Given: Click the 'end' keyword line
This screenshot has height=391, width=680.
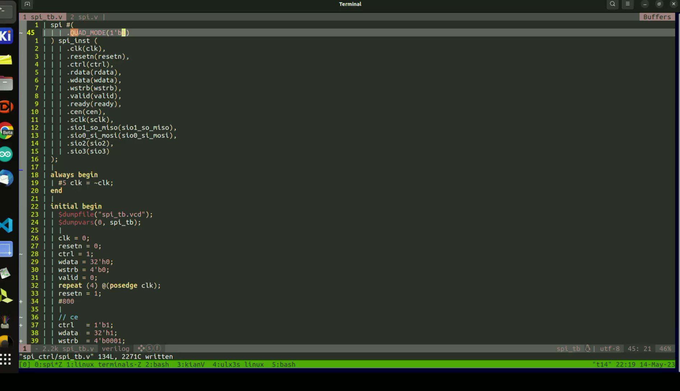Looking at the screenshot, I should pyautogui.click(x=56, y=190).
